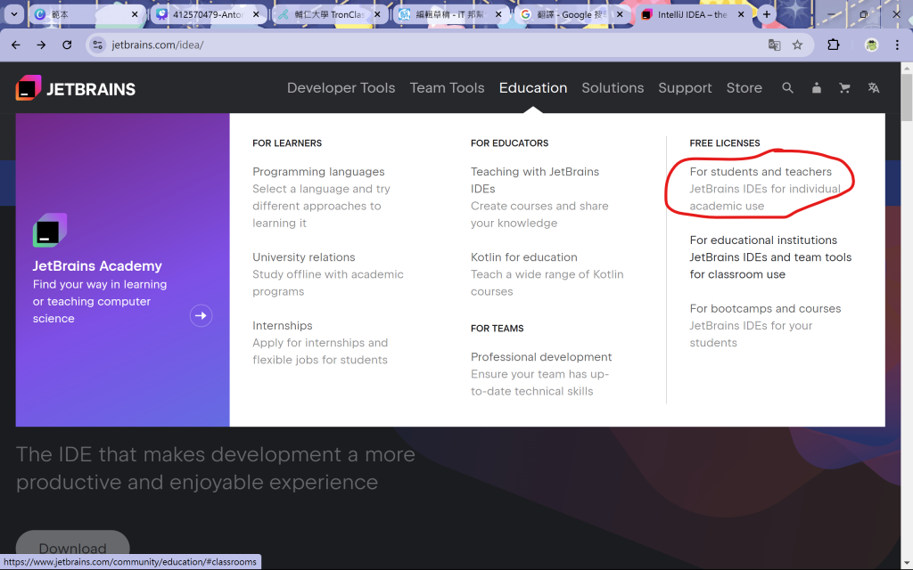The image size is (913, 570).
Task: Open the extensions puzzle icon
Action: [834, 45]
